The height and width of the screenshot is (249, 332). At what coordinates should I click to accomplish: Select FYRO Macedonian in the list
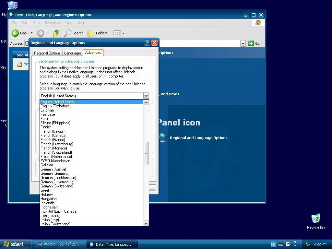pyautogui.click(x=92, y=161)
